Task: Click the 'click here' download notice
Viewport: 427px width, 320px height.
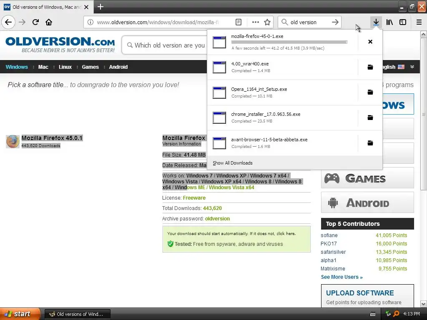Action: (x=286, y=233)
